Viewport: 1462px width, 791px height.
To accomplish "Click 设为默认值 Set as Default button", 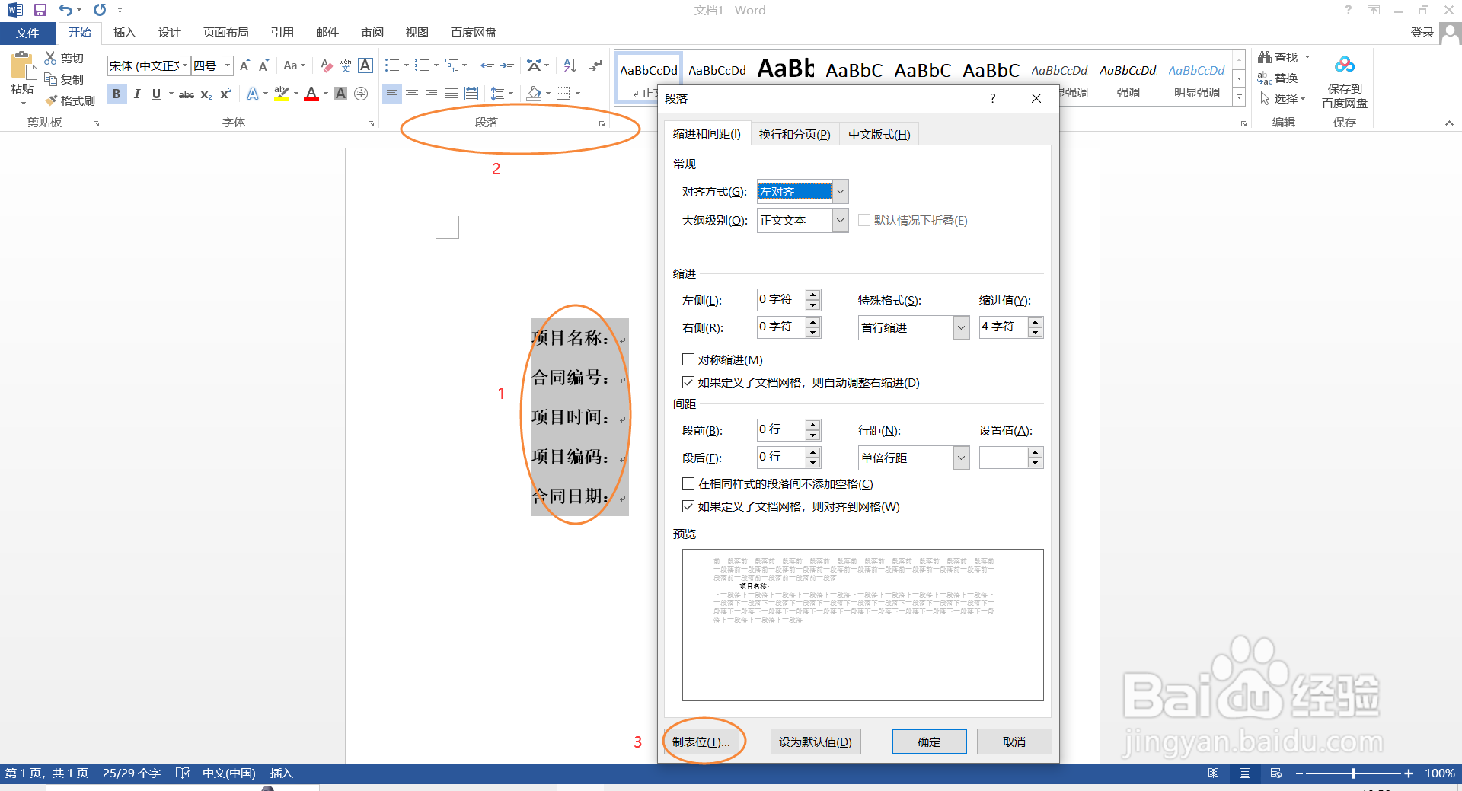I will 816,742.
